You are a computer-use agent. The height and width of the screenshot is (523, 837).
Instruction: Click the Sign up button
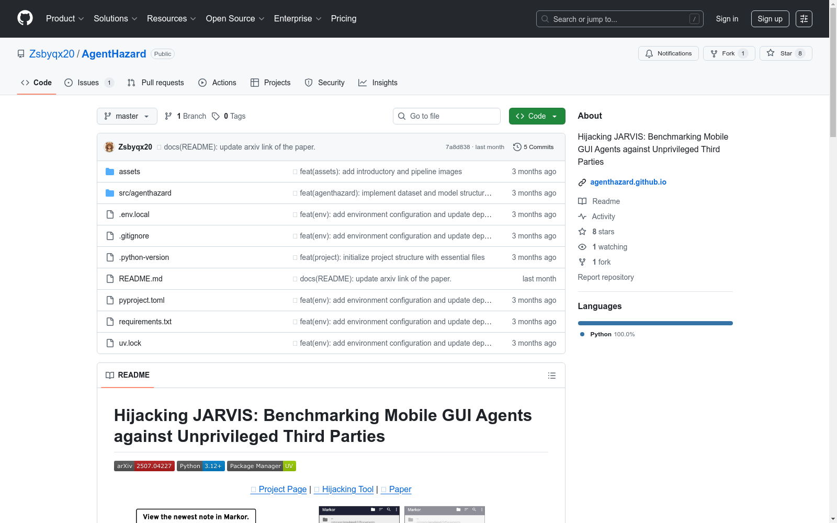click(x=770, y=19)
